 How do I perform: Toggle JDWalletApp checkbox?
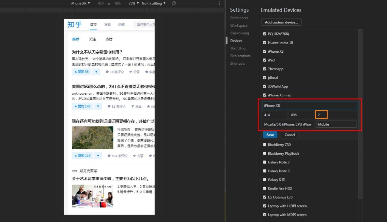click(x=265, y=86)
